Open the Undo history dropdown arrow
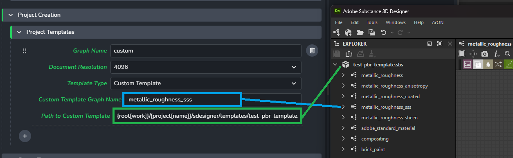The height and width of the screenshot is (158, 513). point(392,33)
